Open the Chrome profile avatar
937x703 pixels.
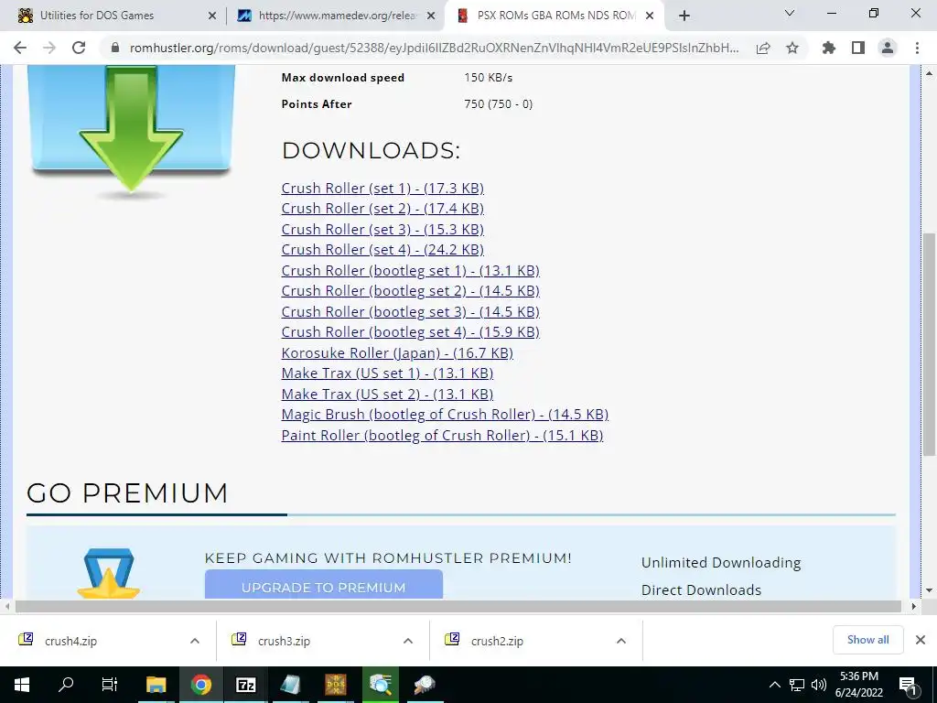[888, 48]
